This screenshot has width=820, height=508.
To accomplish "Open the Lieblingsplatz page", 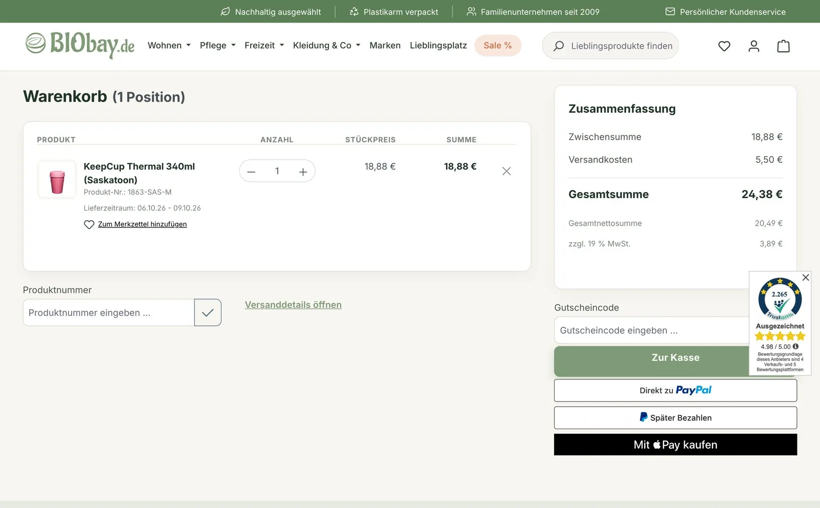I will coord(438,46).
